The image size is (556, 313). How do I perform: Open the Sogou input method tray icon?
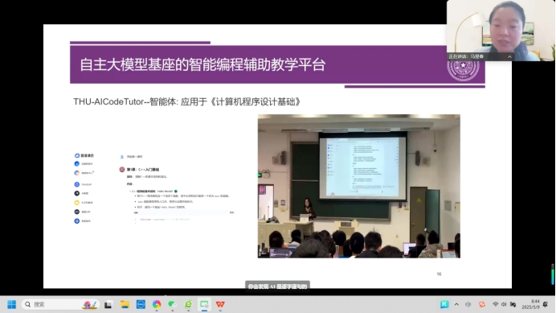482,304
